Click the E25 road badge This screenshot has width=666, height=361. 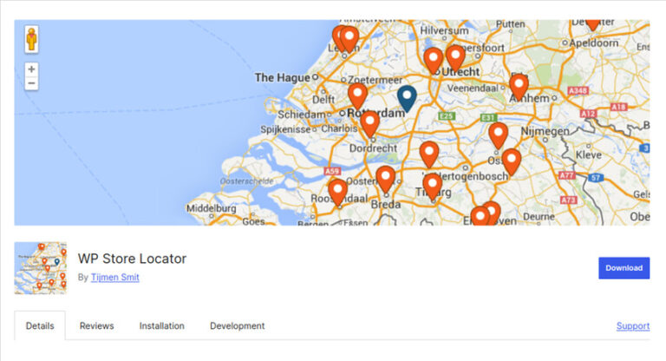tap(447, 116)
